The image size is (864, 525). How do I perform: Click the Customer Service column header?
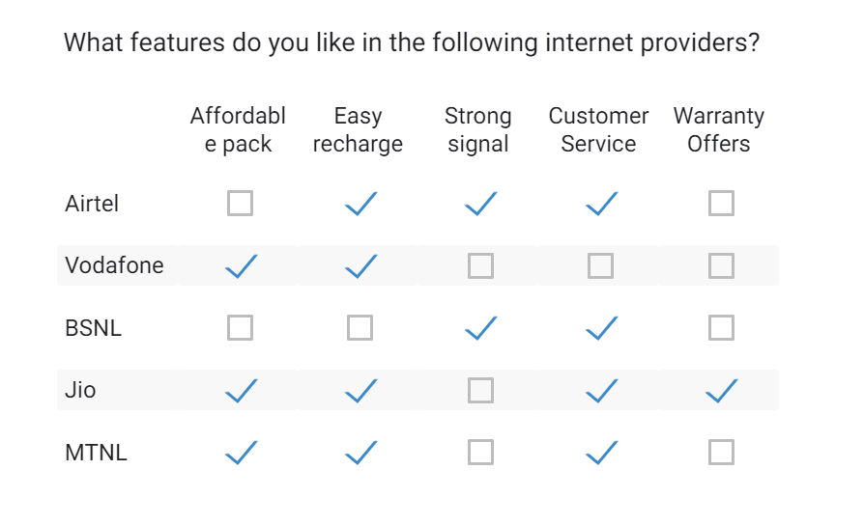pos(598,130)
